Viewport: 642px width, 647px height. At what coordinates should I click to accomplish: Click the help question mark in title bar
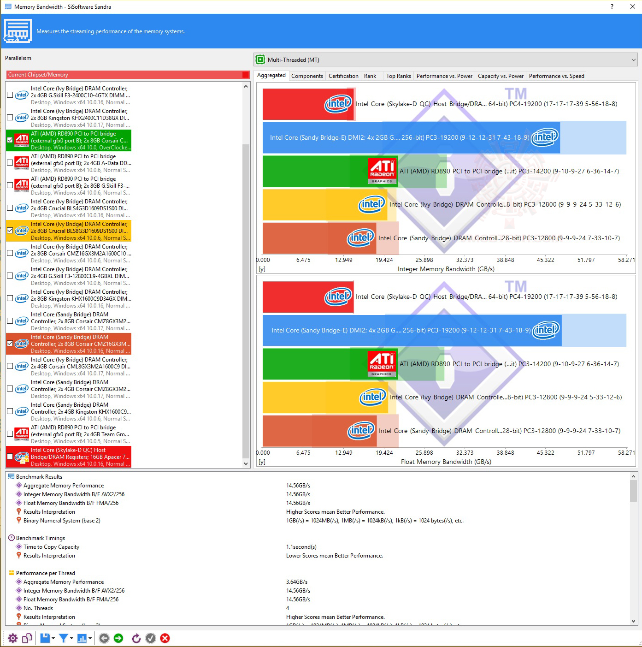tap(612, 6)
